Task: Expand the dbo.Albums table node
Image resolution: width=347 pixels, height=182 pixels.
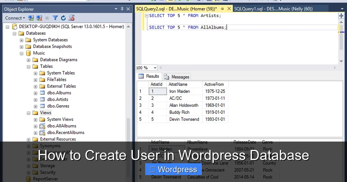Action: point(35,93)
